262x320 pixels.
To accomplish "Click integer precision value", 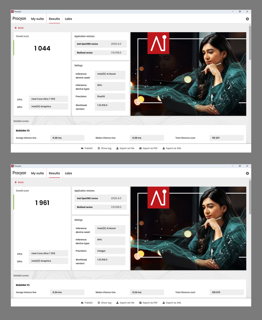I will (x=110, y=251).
